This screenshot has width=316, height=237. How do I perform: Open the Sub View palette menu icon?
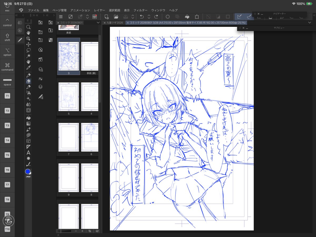[x=239, y=28]
